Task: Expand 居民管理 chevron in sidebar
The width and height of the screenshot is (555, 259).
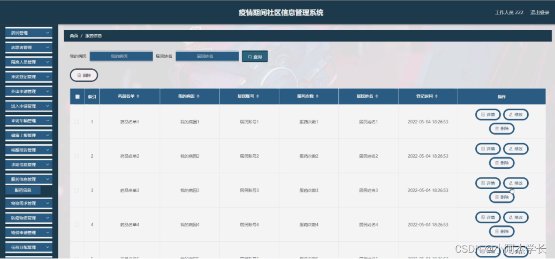Action: point(48,33)
